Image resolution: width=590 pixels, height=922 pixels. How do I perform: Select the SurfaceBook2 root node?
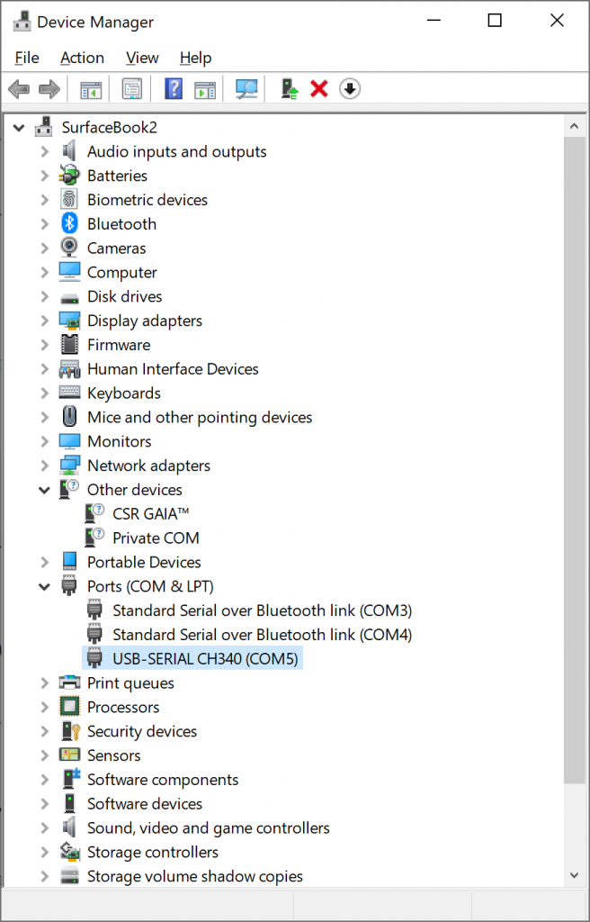point(109,128)
